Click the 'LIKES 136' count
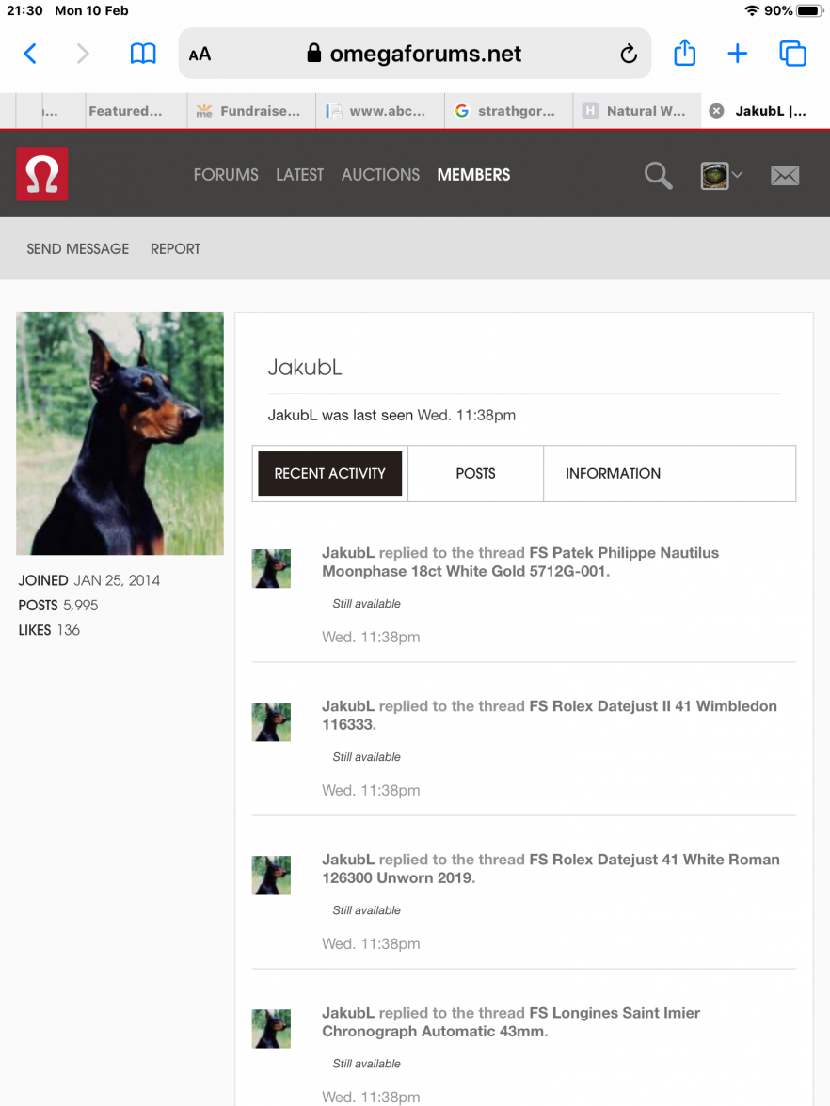Screen dimensions: 830x1106 coord(49,629)
